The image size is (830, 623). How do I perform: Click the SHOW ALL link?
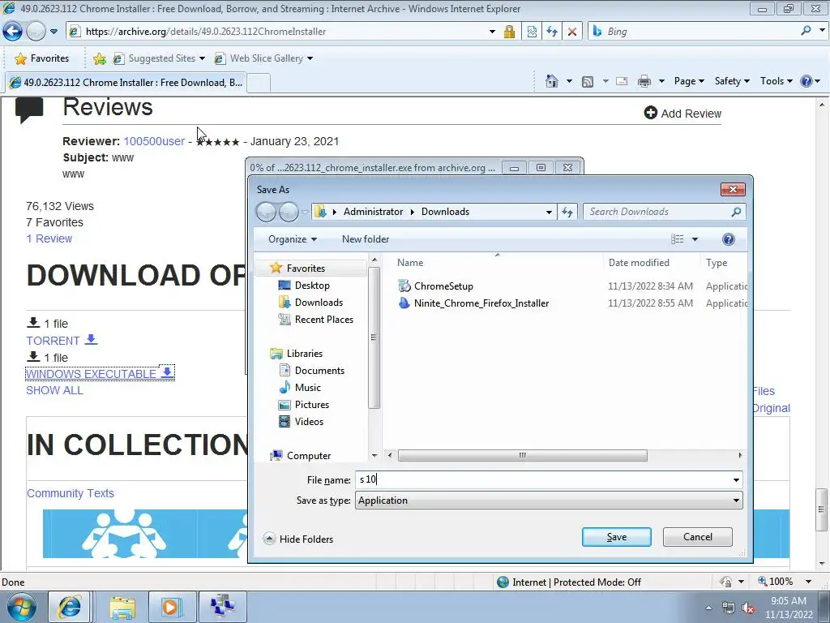click(54, 390)
